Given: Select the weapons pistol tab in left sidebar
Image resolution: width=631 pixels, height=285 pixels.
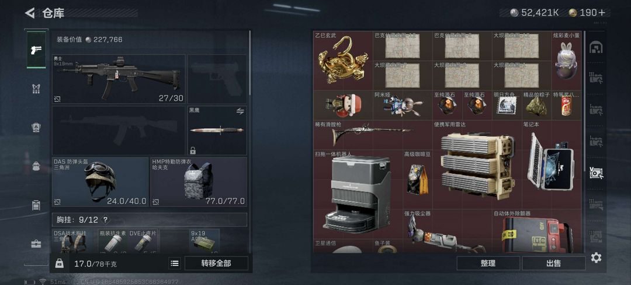Looking at the screenshot, I should (x=36, y=50).
